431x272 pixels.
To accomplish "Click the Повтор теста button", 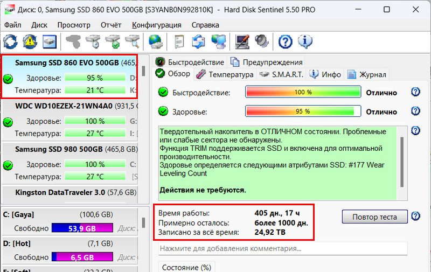I will tap(374, 217).
